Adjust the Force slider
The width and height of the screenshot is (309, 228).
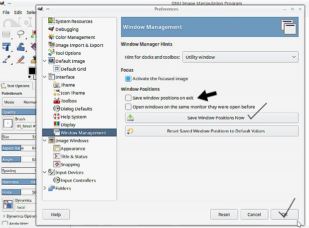(x=19, y=192)
